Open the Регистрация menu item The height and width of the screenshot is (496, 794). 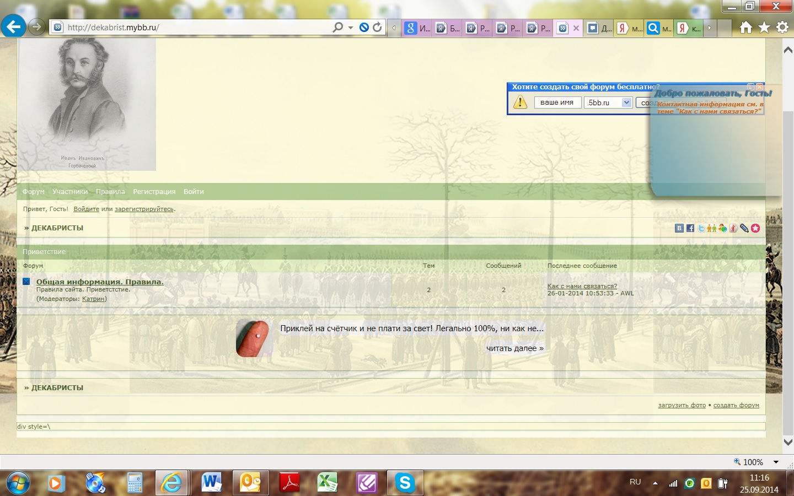154,192
